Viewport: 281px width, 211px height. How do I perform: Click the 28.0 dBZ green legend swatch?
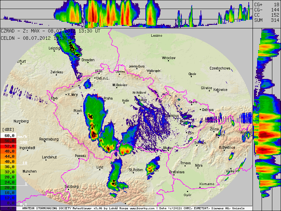(8, 176)
